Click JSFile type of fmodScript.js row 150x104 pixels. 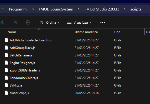[118, 93]
